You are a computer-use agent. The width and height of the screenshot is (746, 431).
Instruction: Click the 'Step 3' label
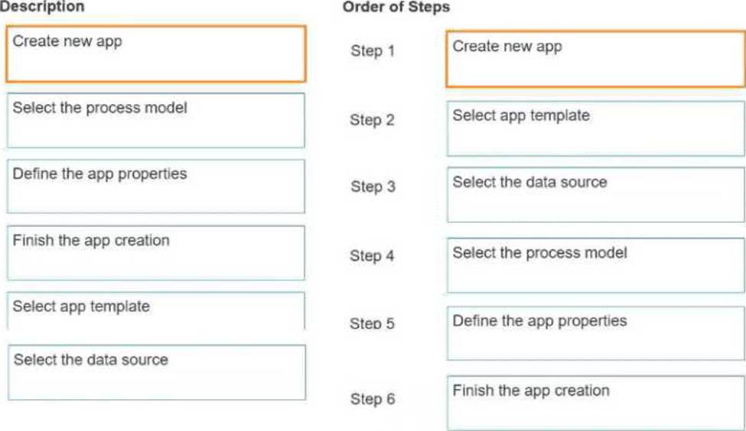(x=373, y=187)
